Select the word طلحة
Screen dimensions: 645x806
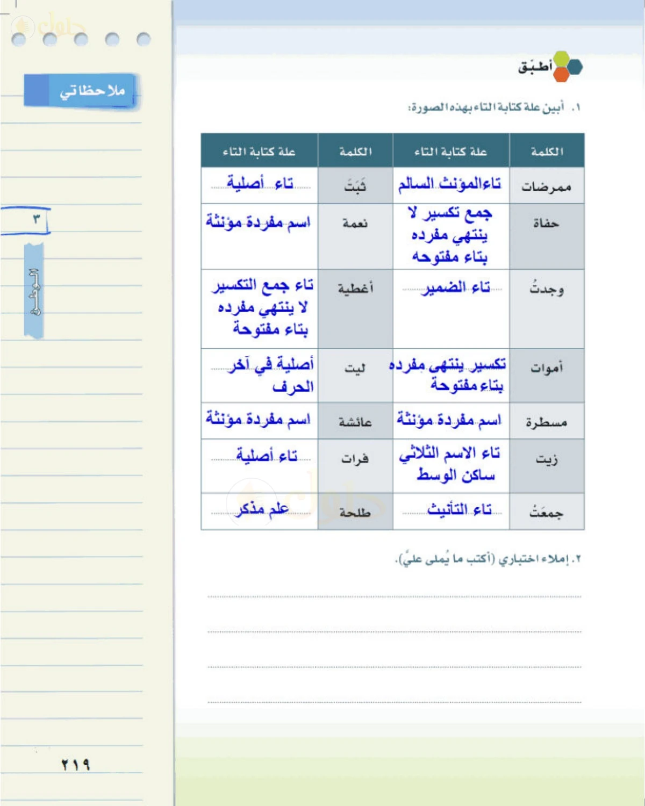tap(355, 513)
